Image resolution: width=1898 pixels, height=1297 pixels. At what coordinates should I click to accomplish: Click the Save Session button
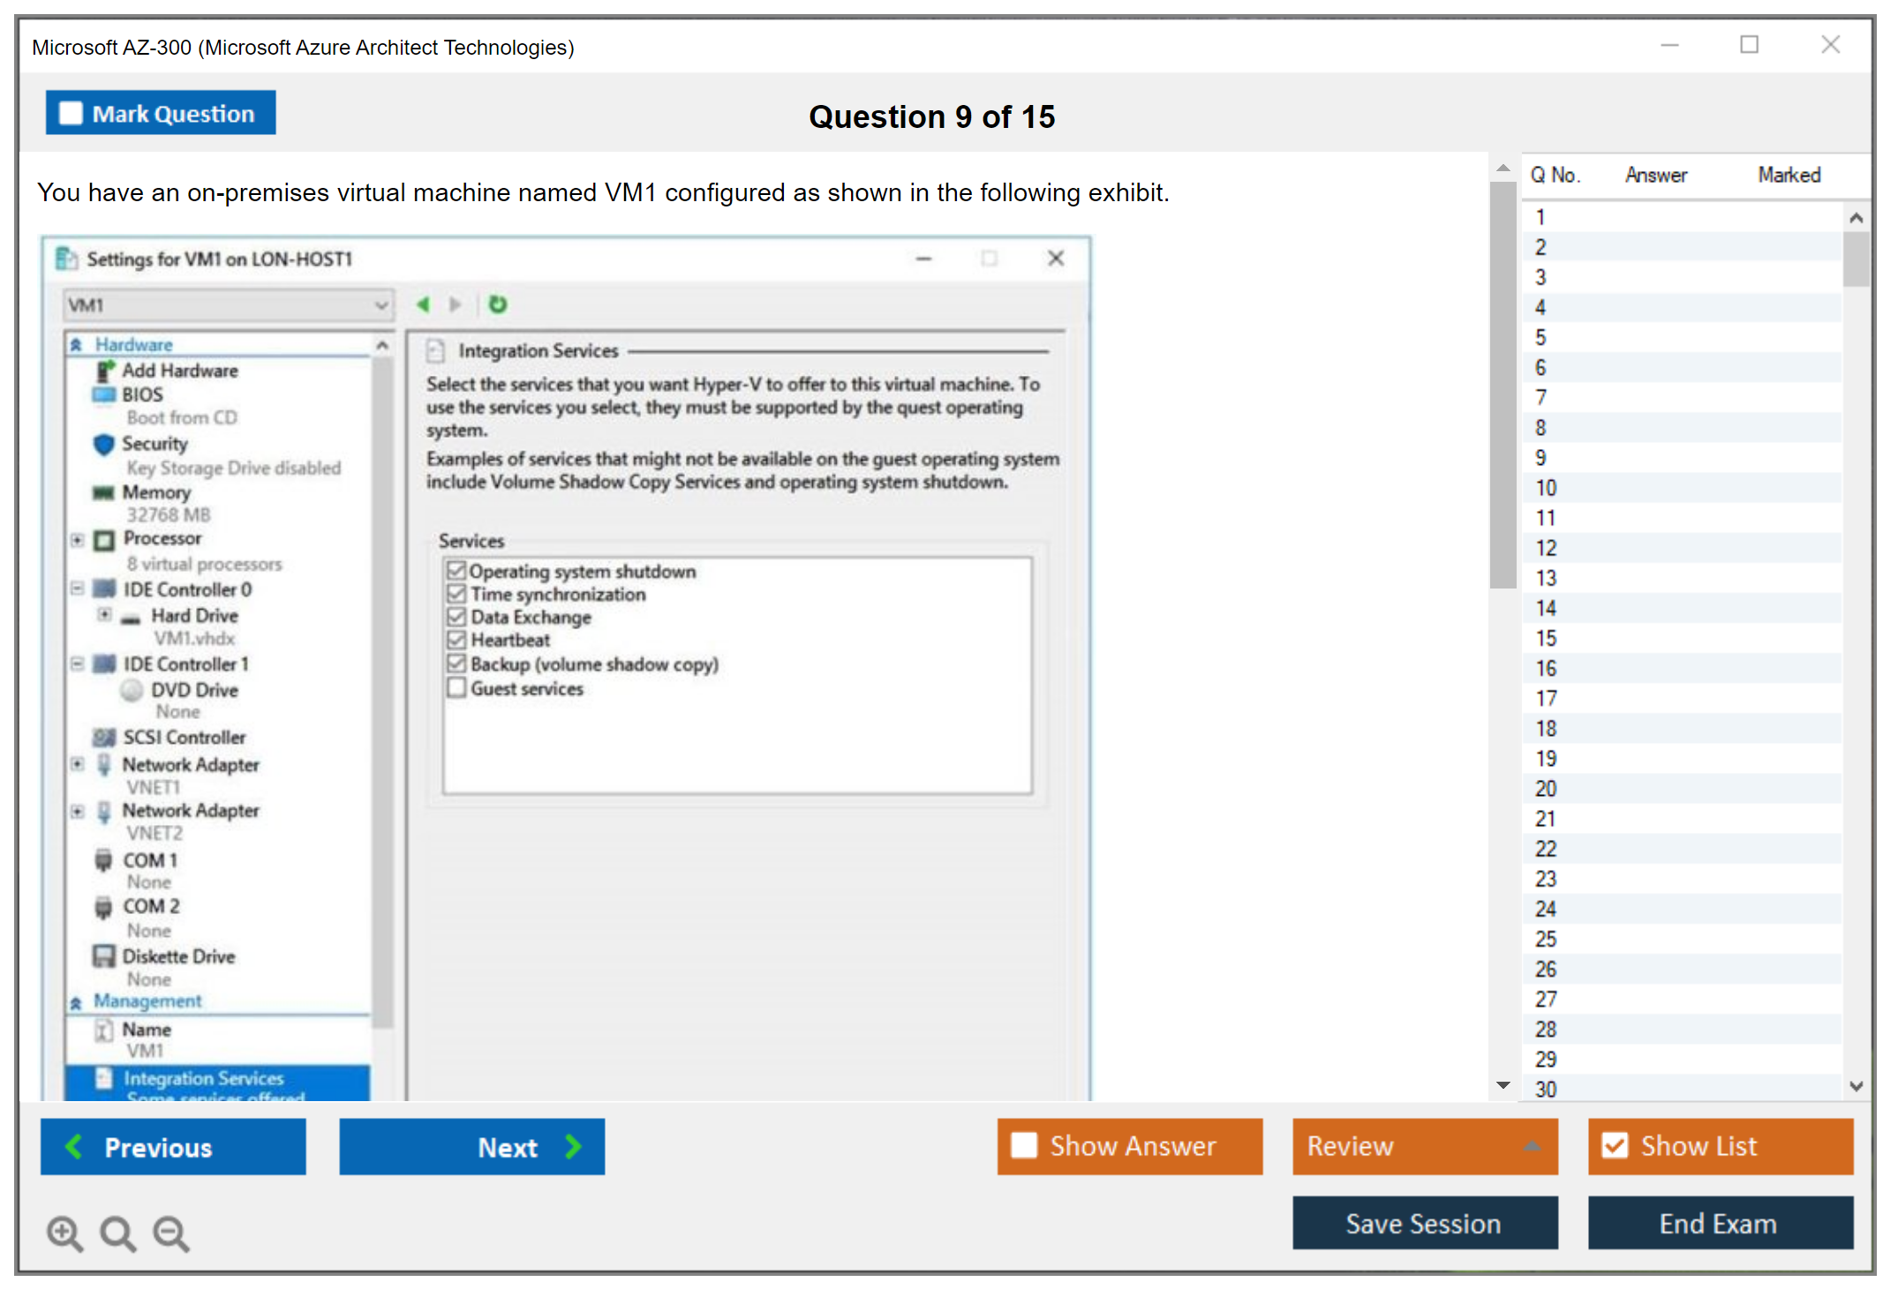click(1424, 1223)
